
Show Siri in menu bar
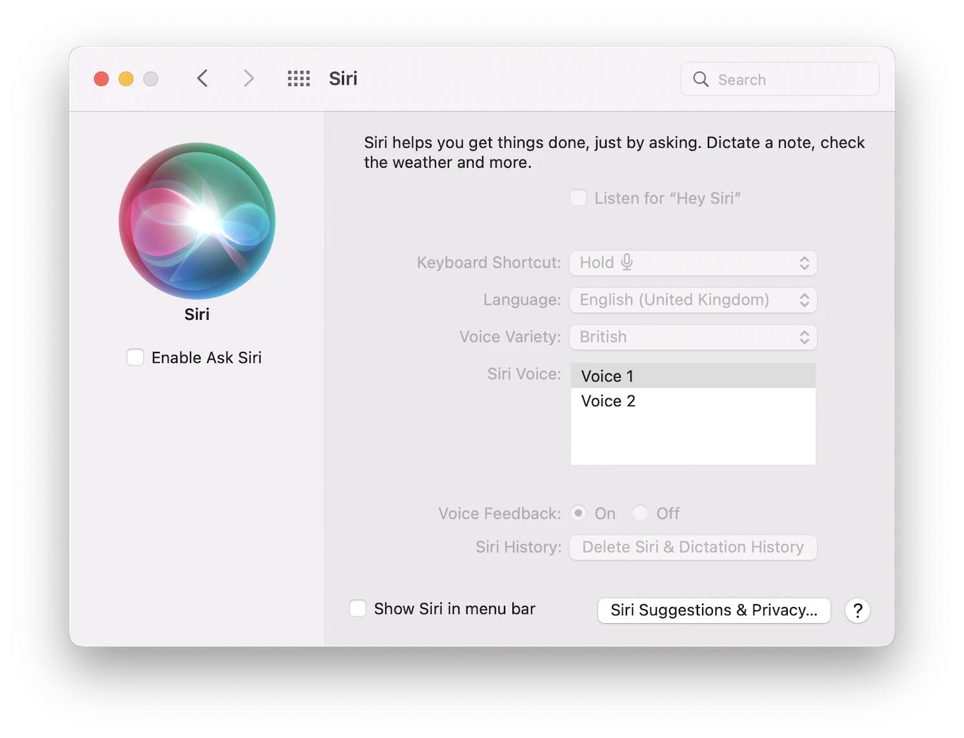[358, 608]
